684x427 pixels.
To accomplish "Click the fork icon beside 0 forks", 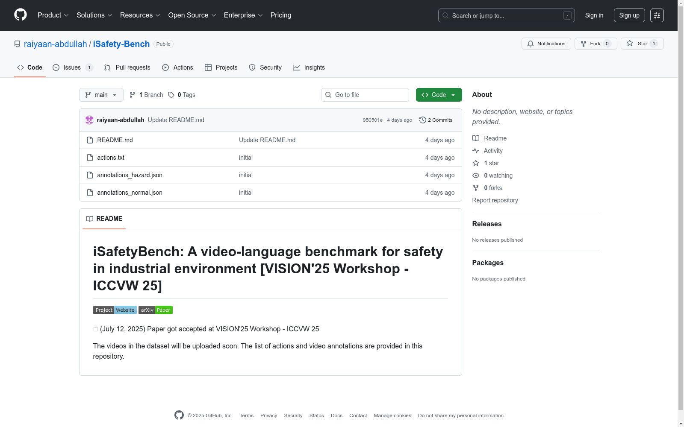I will pyautogui.click(x=476, y=188).
